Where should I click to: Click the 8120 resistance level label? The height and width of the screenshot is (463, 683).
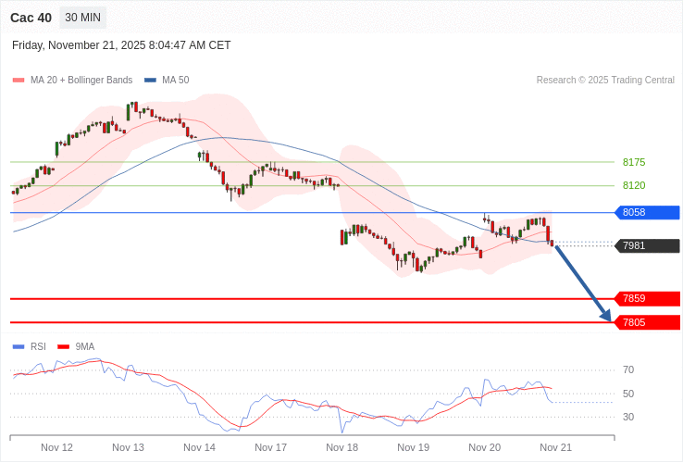tap(634, 185)
